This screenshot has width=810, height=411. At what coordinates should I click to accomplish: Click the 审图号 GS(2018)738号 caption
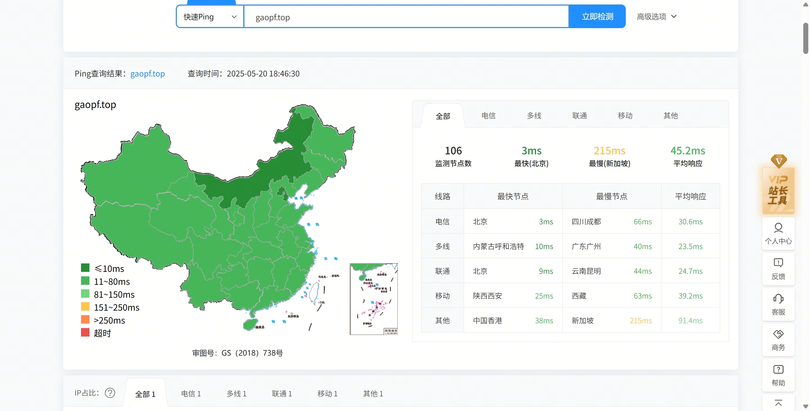[x=237, y=353]
